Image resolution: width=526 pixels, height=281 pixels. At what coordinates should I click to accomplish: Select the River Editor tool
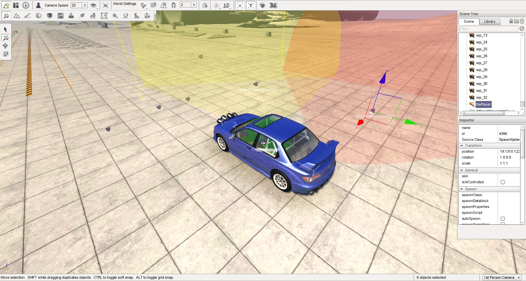click(x=126, y=15)
